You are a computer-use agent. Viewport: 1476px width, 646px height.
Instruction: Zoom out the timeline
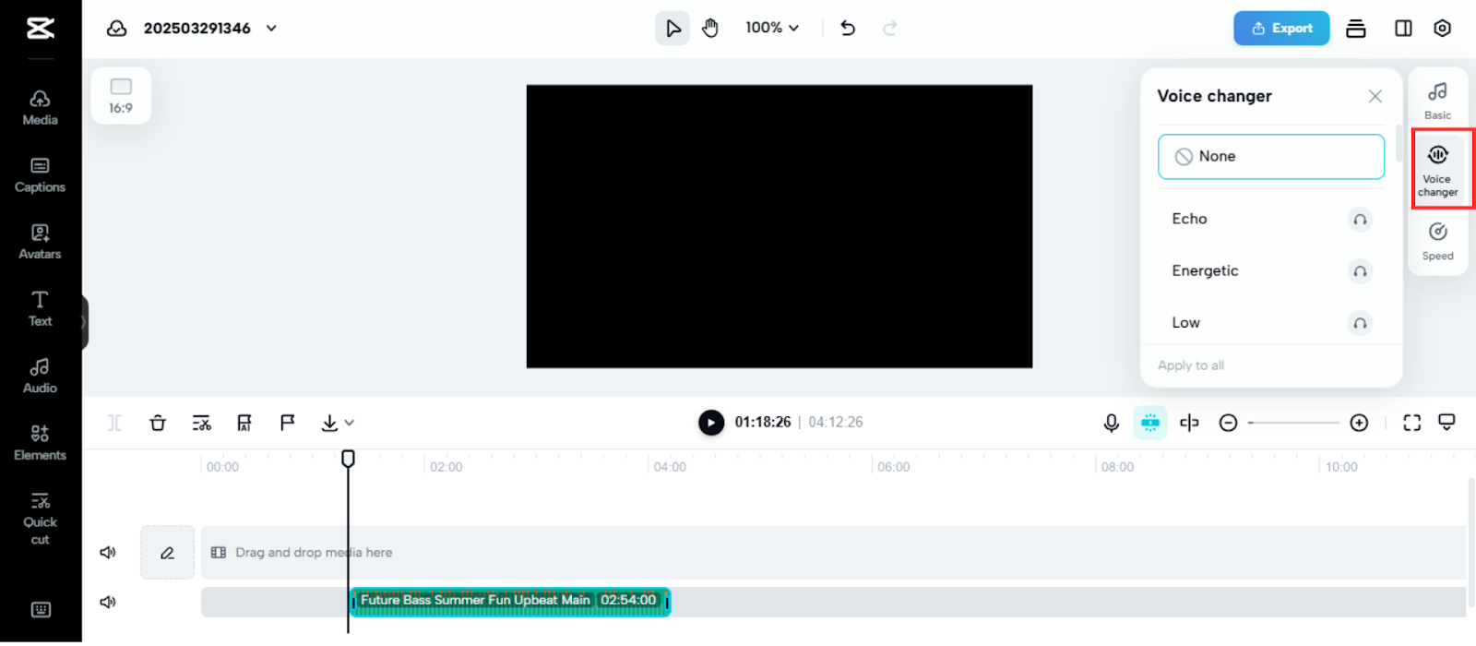(x=1228, y=423)
